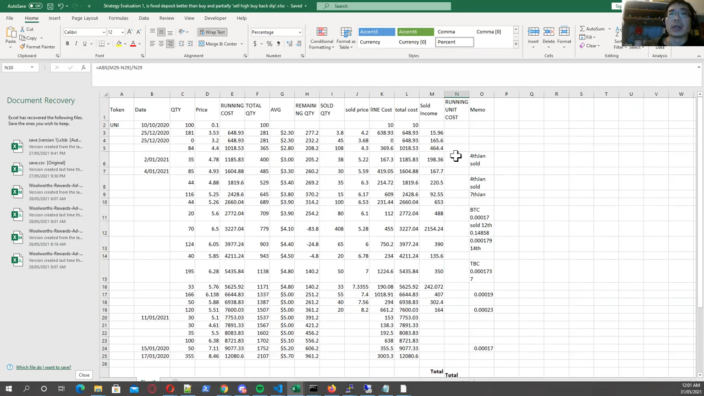Open the Format as Table gallery

click(x=346, y=38)
